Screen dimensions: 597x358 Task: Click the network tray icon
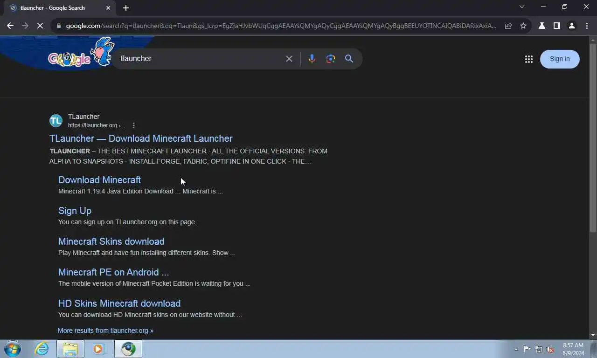[539, 349]
